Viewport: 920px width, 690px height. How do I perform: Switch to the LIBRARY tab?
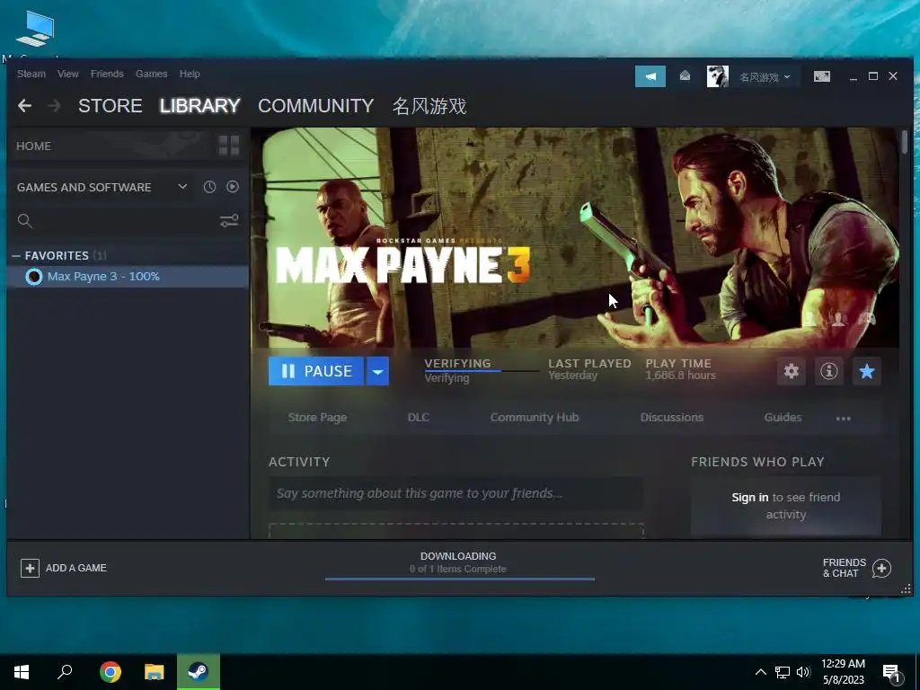coord(200,106)
